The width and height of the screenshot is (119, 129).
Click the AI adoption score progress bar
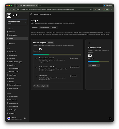pos(98,62)
